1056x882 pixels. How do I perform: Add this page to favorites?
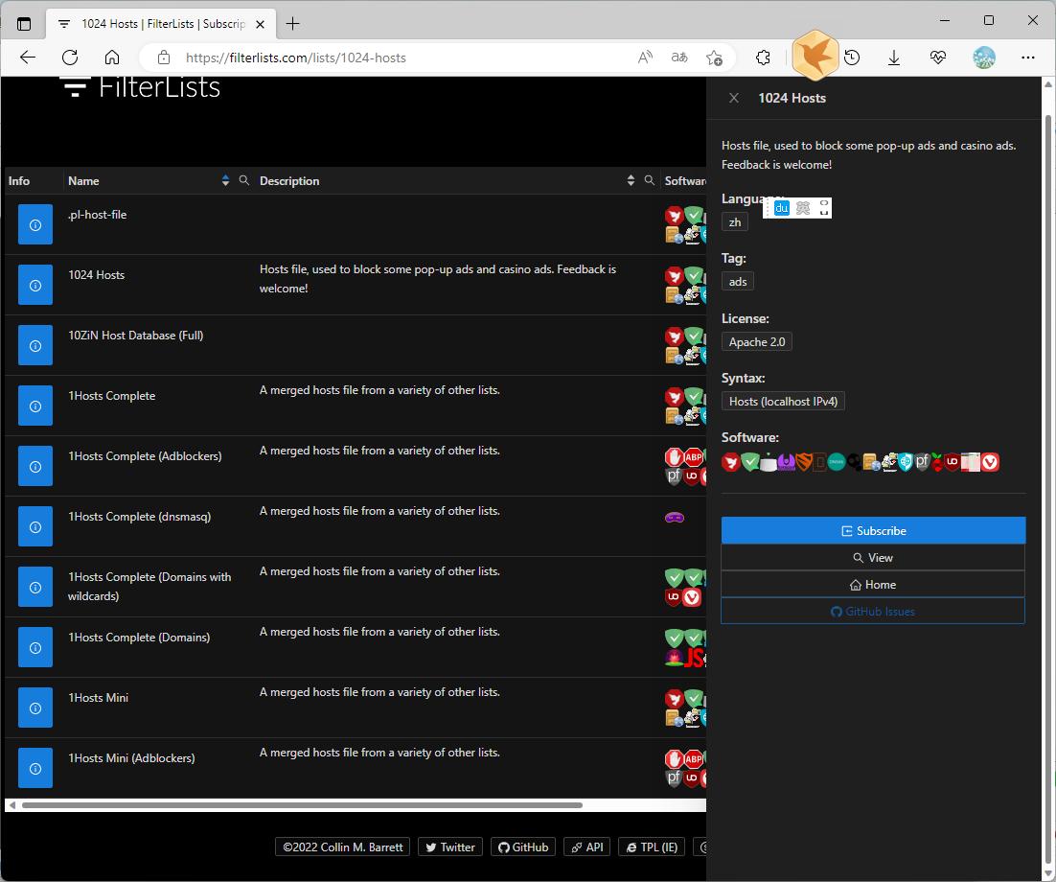(x=714, y=58)
